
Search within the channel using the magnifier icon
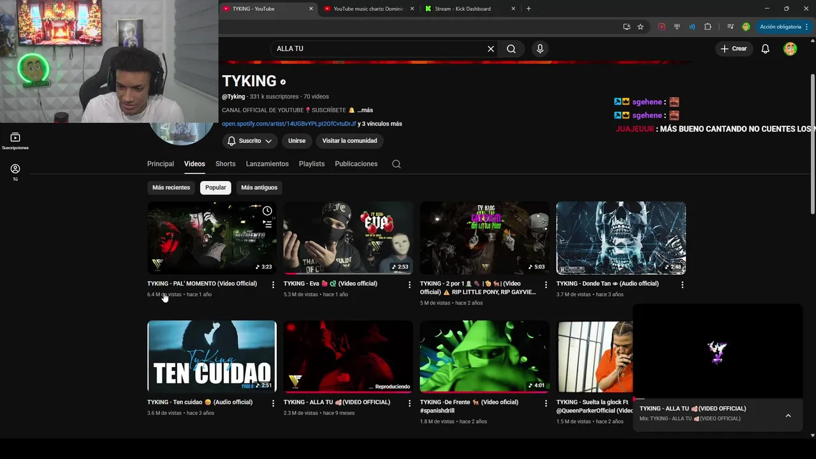[397, 164]
